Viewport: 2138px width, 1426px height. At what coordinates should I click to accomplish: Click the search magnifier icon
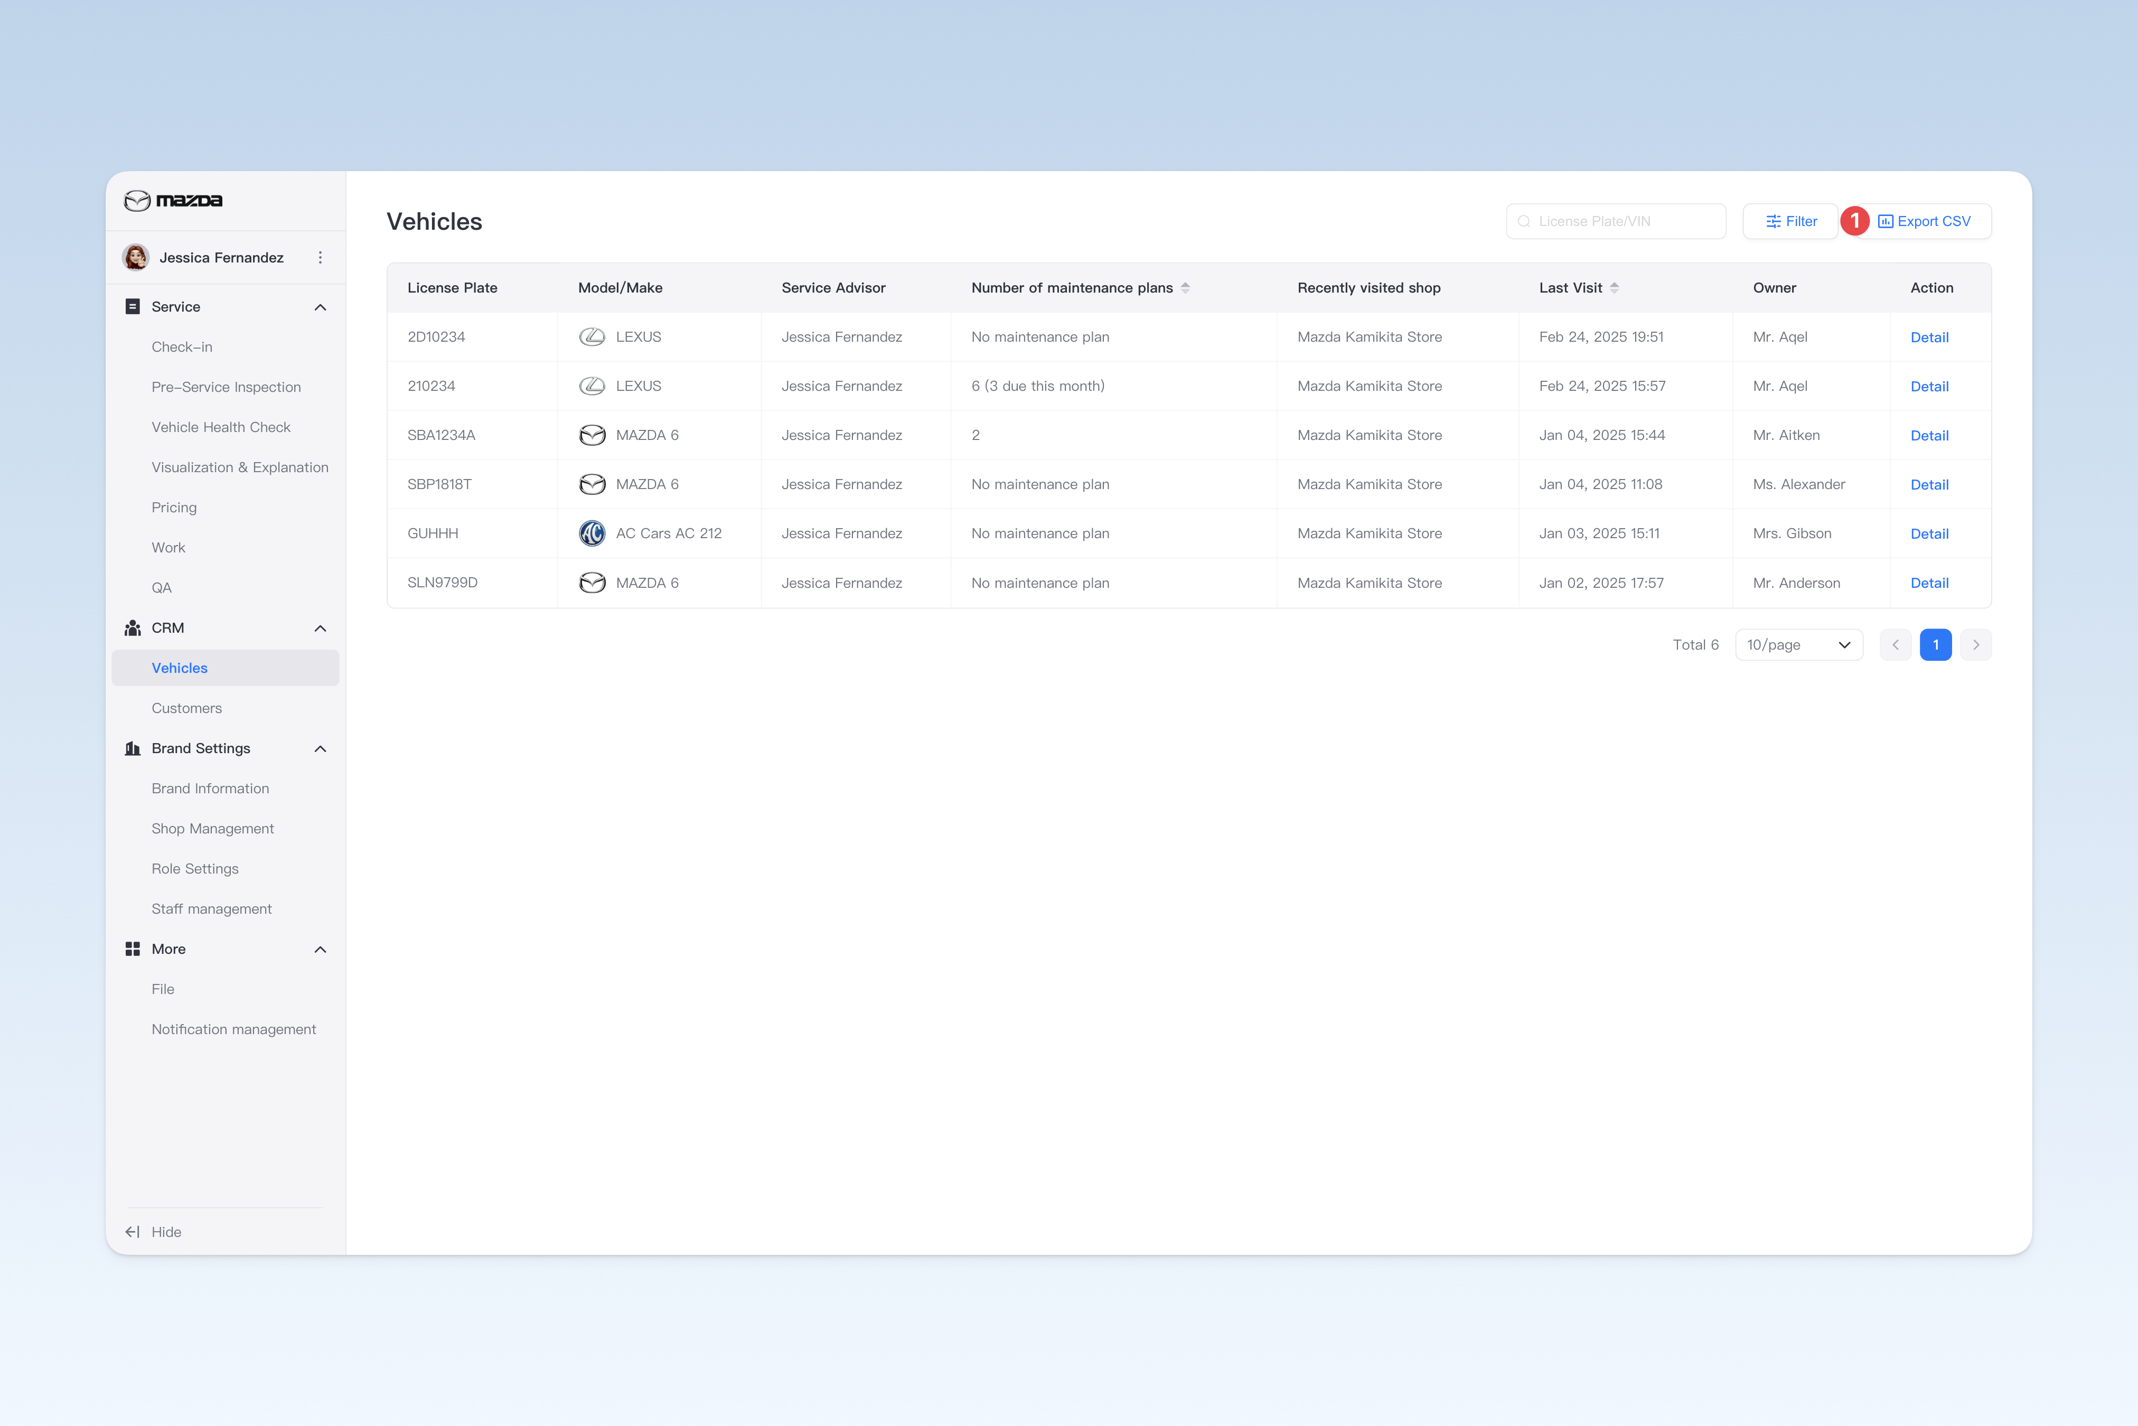coord(1524,221)
